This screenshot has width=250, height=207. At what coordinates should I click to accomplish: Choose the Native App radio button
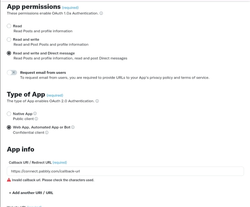click(x=9, y=114)
